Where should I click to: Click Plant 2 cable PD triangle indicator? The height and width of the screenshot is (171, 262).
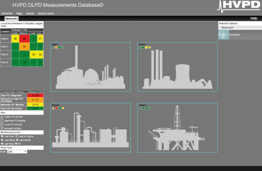140,48
